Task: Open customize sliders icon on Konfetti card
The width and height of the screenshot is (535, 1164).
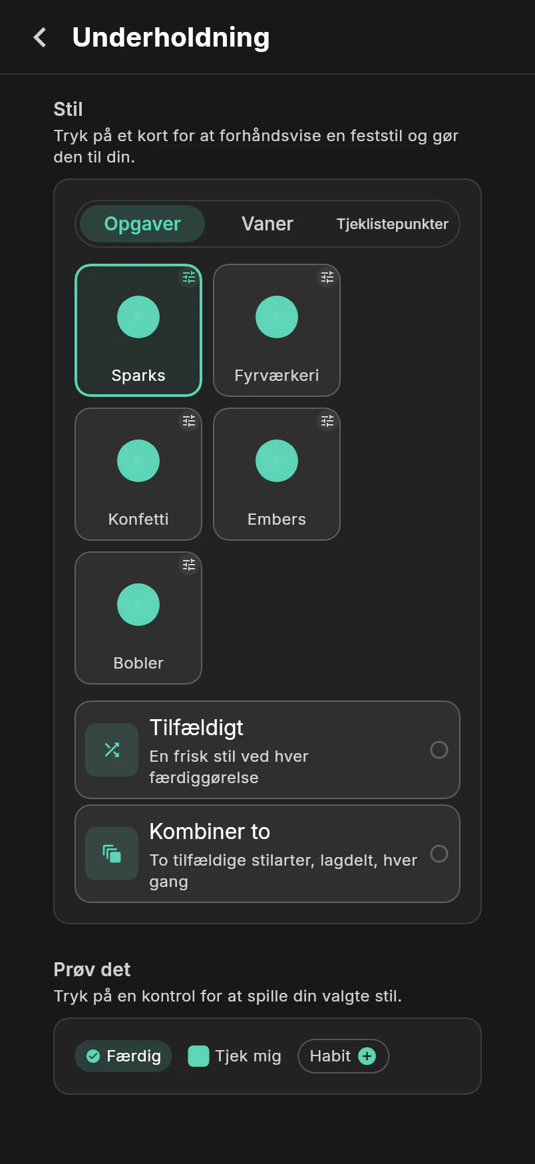Action: pos(189,421)
